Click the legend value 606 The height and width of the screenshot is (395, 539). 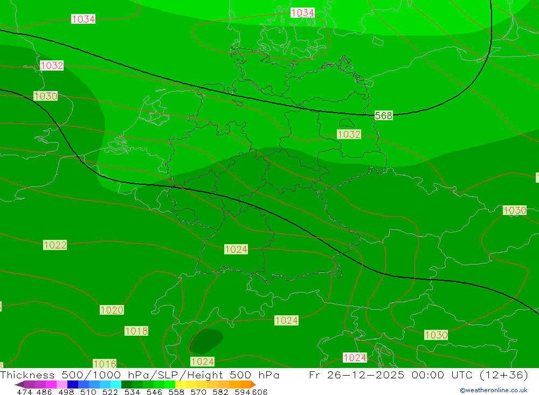[260, 392]
